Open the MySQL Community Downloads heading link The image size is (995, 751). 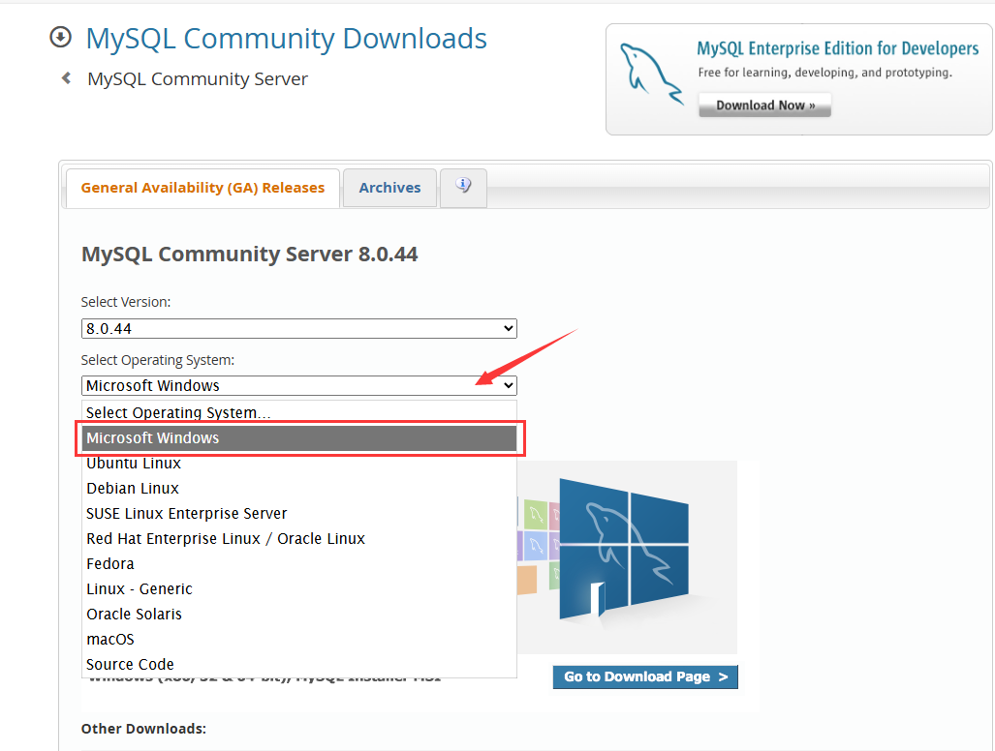pyautogui.click(x=286, y=38)
